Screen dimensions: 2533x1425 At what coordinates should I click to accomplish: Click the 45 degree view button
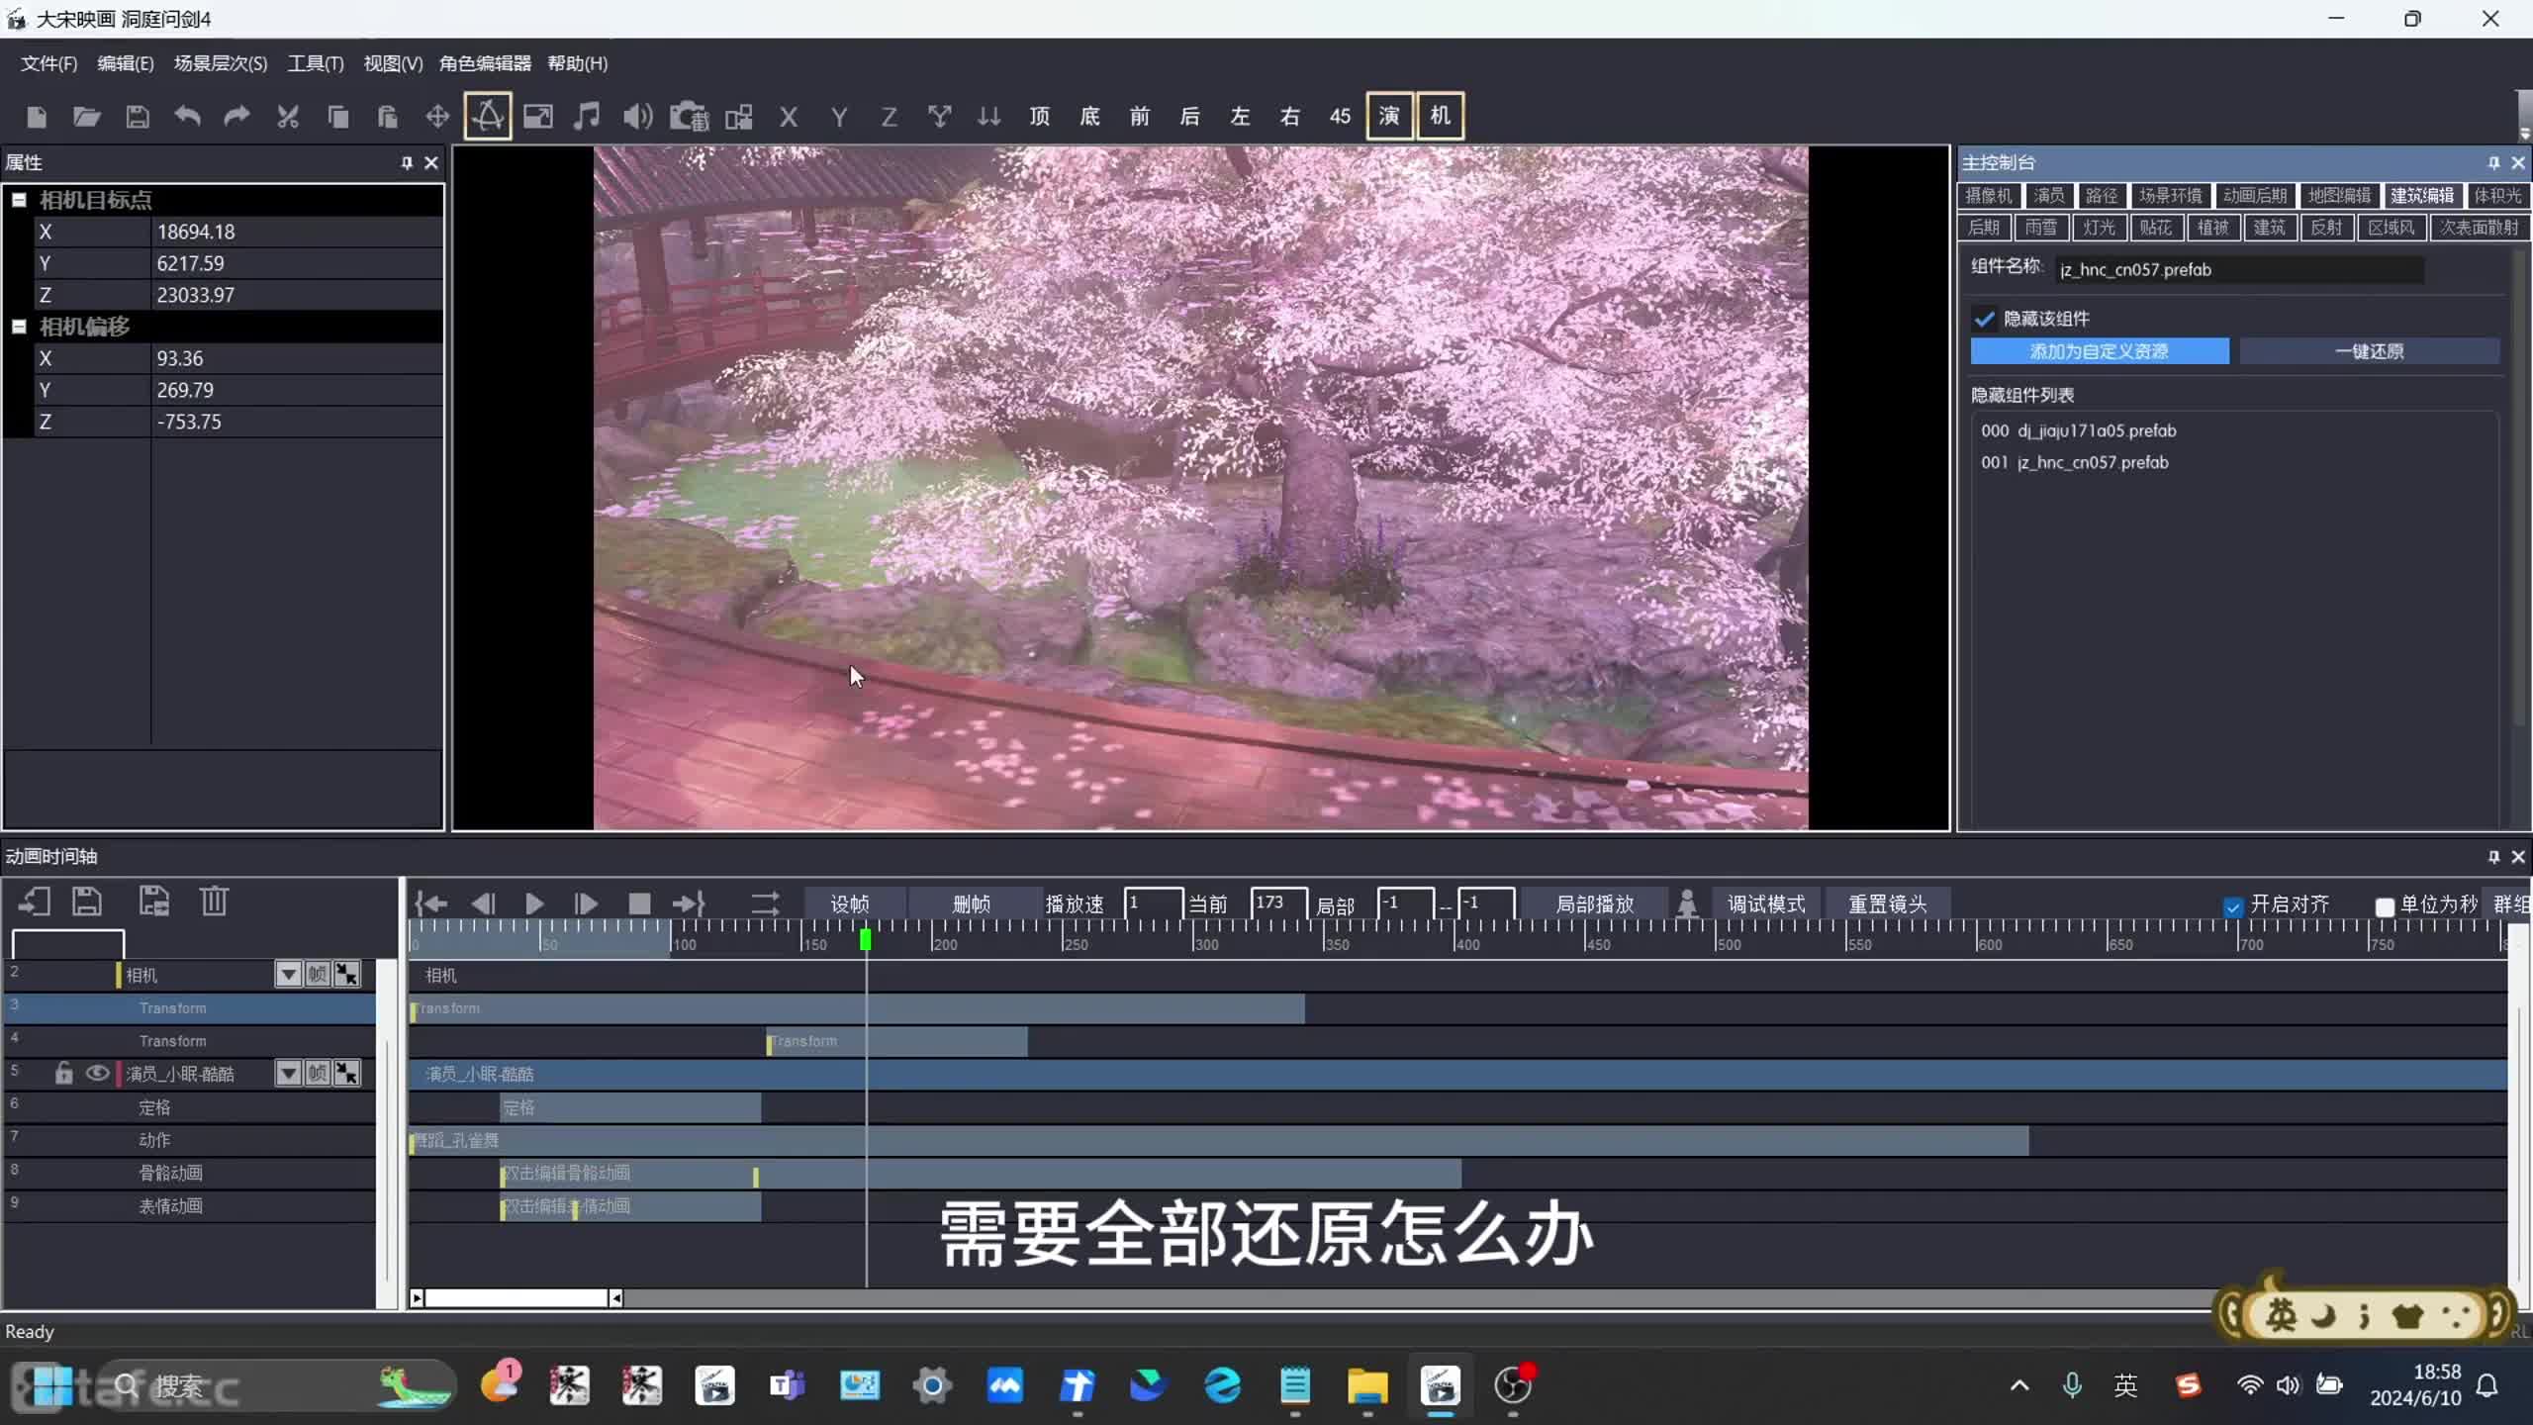point(1340,117)
